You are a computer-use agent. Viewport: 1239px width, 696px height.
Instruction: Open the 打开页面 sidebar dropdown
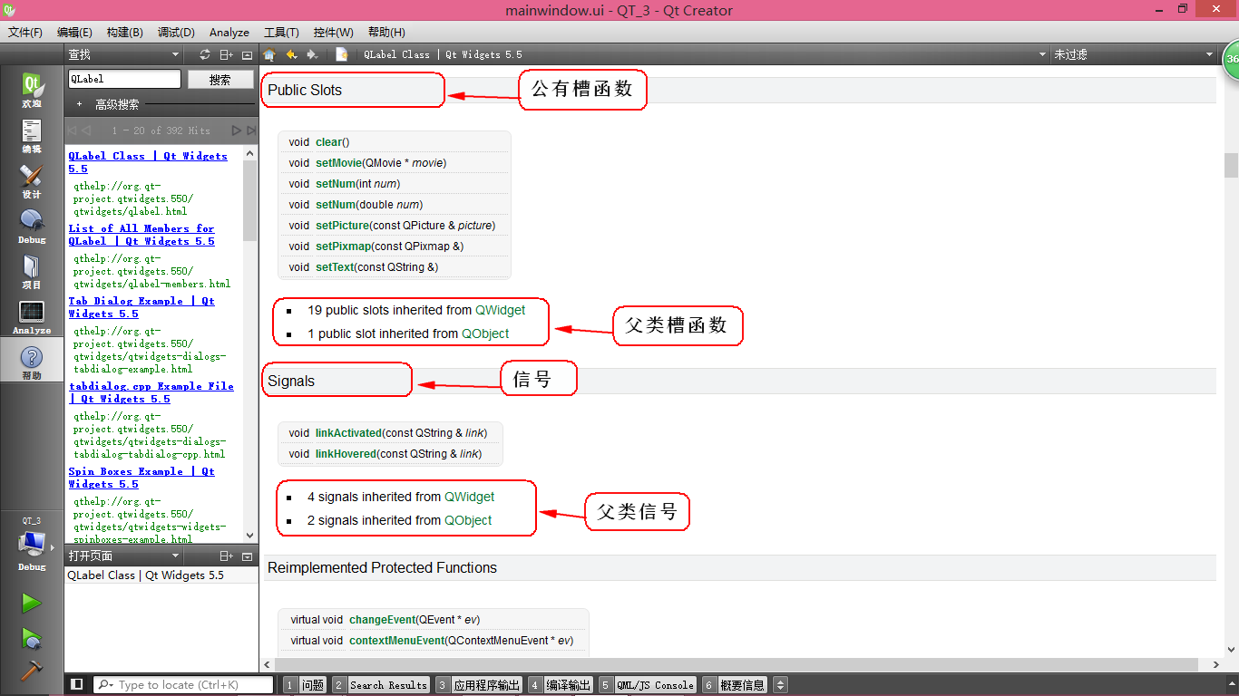[x=124, y=556]
